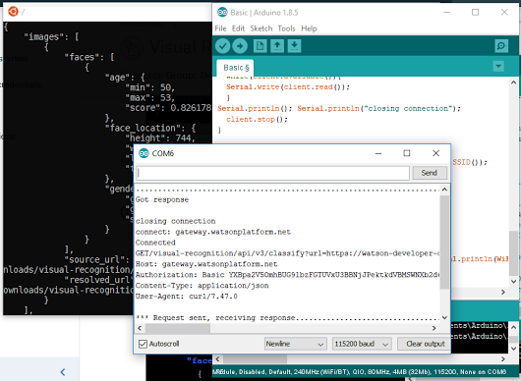Click the 'User-Agent: curl/7.47.0' line

186,297
